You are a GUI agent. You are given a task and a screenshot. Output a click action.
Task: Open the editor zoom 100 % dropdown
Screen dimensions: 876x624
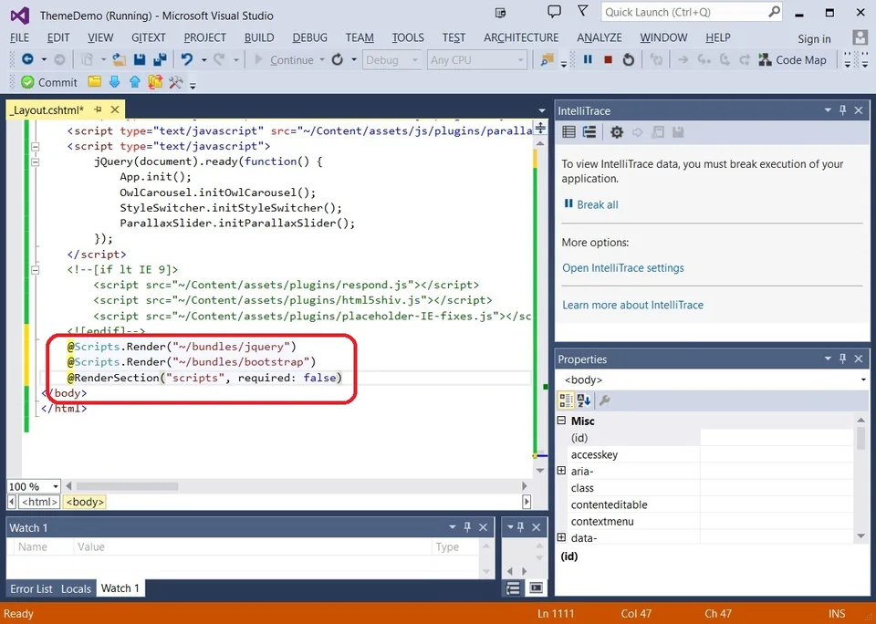point(55,486)
